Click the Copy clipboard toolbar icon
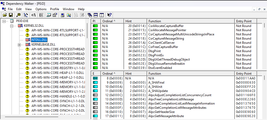 click(x=18, y=15)
